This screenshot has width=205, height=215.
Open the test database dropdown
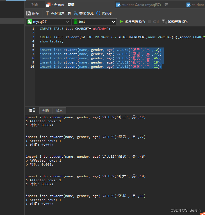94,22
